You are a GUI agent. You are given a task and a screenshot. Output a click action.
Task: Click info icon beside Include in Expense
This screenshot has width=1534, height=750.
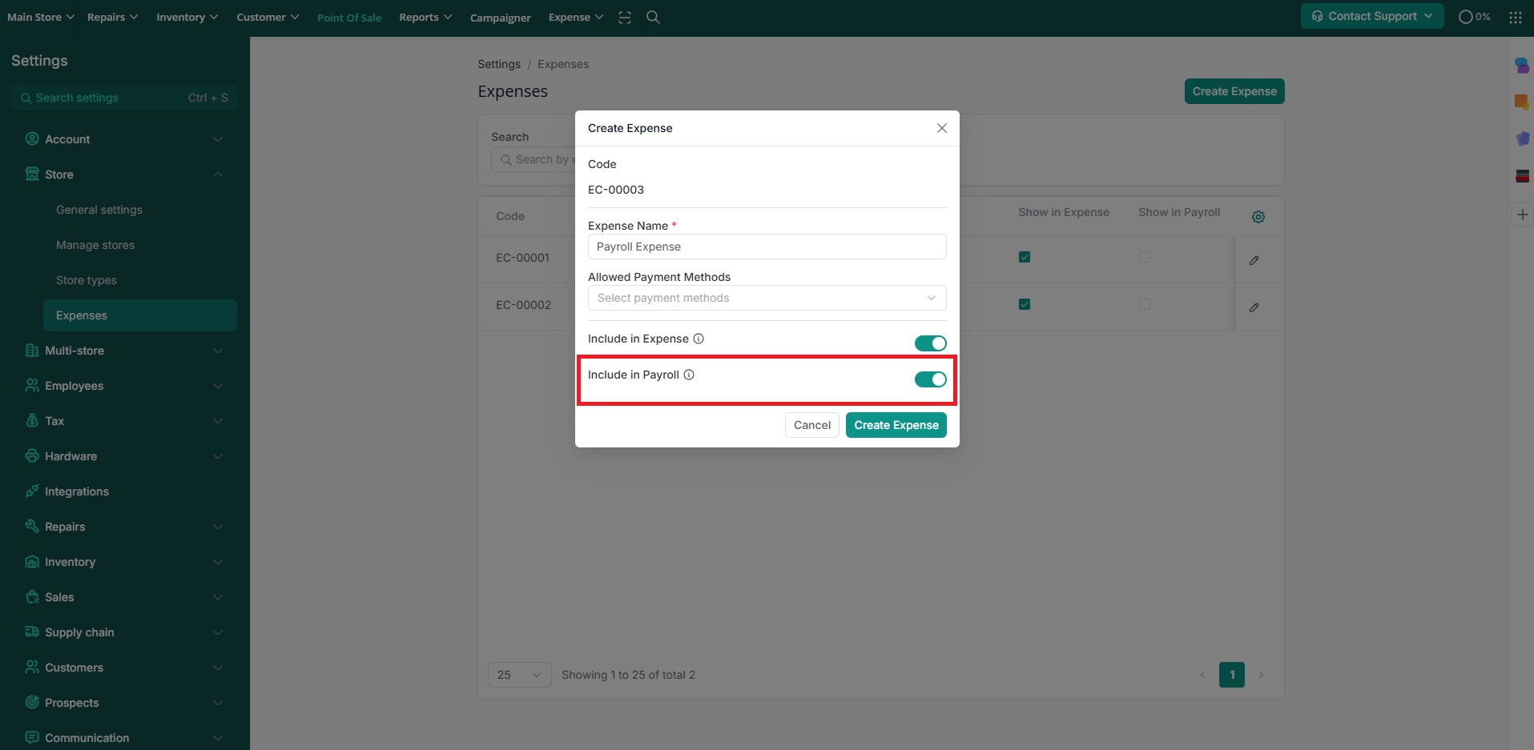[x=699, y=339]
